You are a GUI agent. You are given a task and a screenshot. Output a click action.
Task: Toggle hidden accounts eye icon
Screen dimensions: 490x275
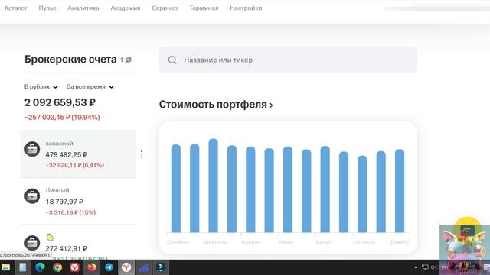pyautogui.click(x=128, y=60)
